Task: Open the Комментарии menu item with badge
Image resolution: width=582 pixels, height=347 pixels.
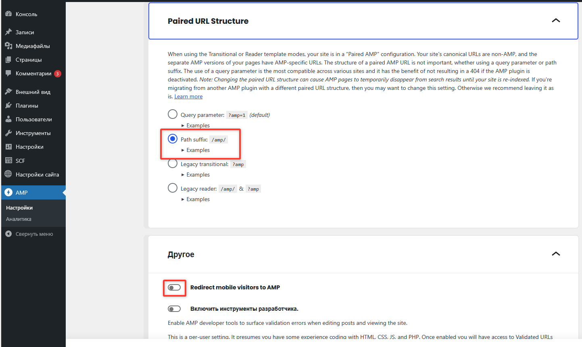Action: pos(33,73)
